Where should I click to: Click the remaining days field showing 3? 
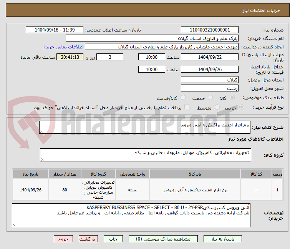pyautogui.click(x=110, y=57)
